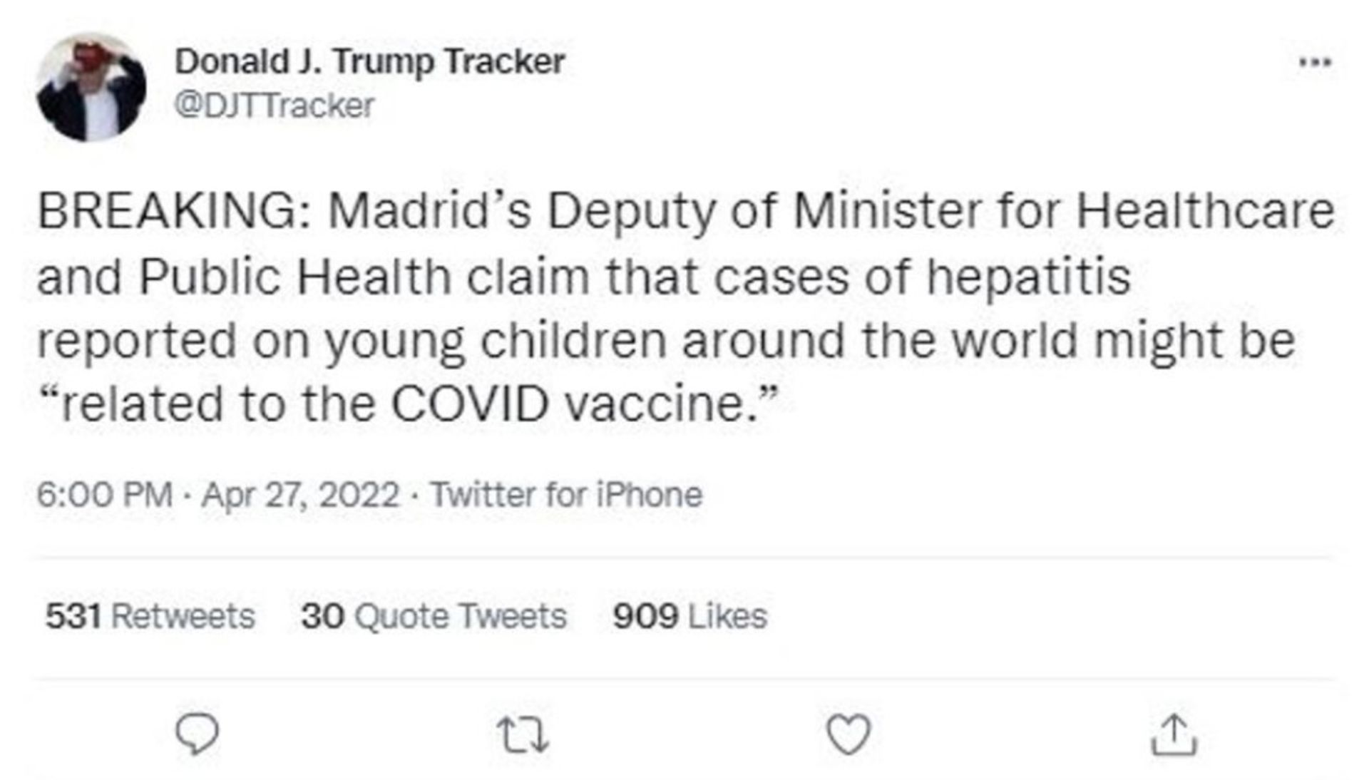This screenshot has height=780, width=1369.
Task: Click the reply speech bubble icon
Action: [x=197, y=734]
